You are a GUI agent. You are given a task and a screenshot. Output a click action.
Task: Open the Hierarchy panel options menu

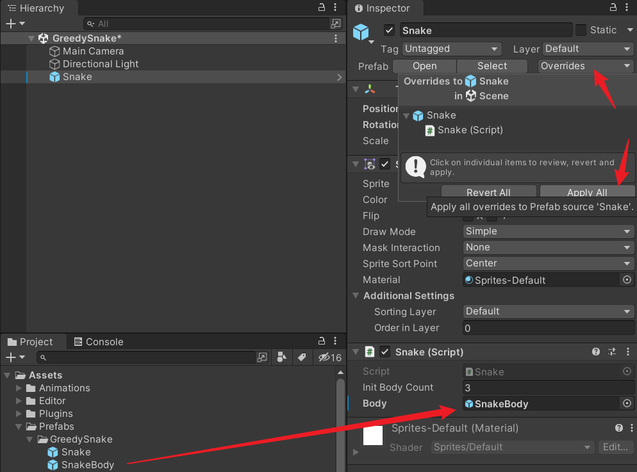click(x=335, y=7)
